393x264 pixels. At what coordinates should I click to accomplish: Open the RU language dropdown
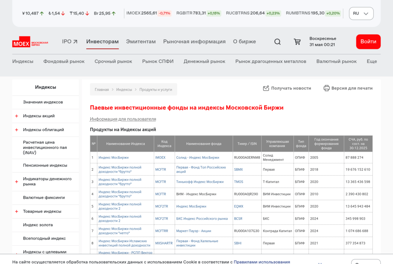point(361,13)
